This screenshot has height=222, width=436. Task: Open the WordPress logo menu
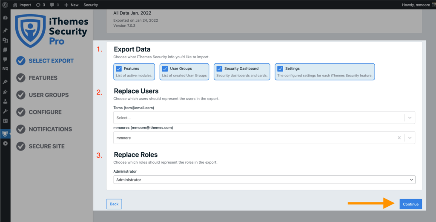(x=5, y=5)
